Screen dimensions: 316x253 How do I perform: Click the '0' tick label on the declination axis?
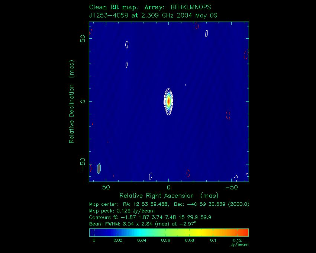pyautogui.click(x=83, y=102)
